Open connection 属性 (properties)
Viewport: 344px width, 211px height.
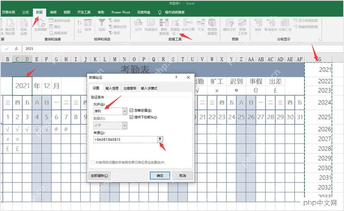point(55,27)
